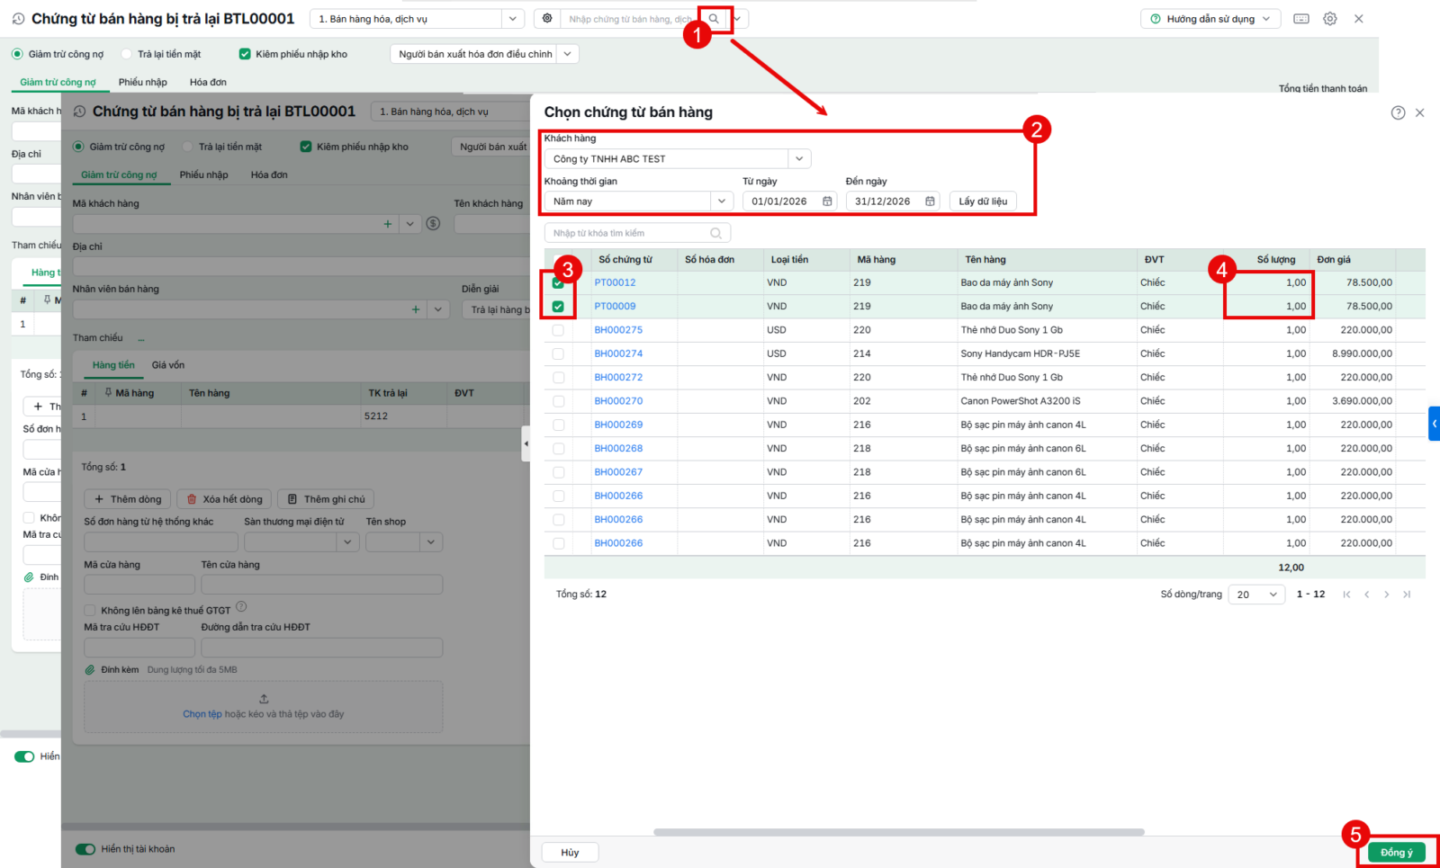Screen dimensions: 1440x868
Task: Tick the Không lên bảng kê thuế GTGT checkbox
Action: pyautogui.click(x=90, y=611)
